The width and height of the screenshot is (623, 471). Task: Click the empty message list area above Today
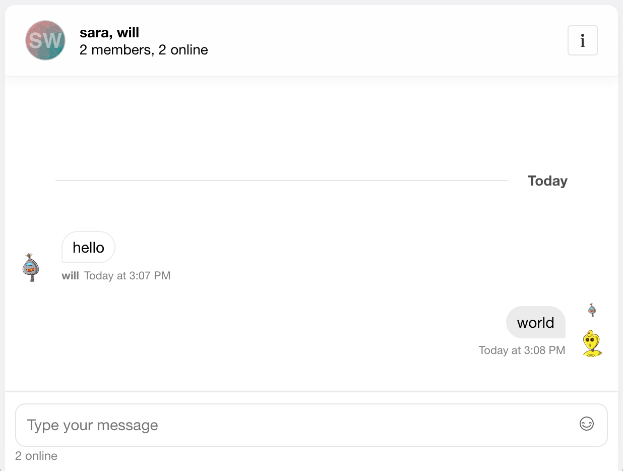click(302, 126)
